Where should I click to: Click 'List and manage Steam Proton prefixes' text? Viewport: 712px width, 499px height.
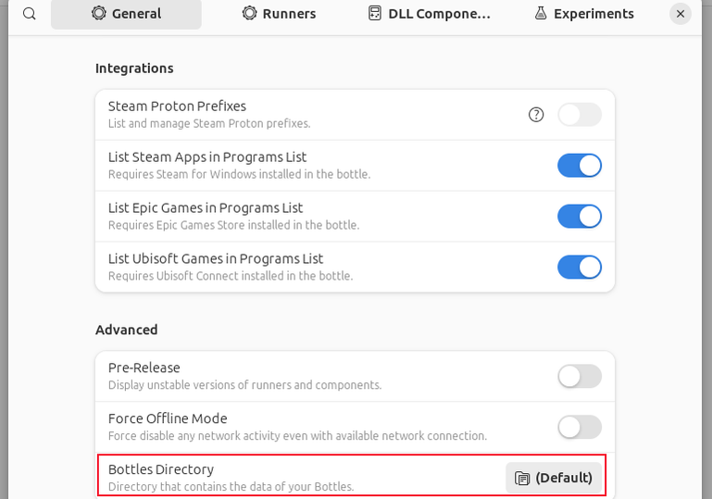209,123
